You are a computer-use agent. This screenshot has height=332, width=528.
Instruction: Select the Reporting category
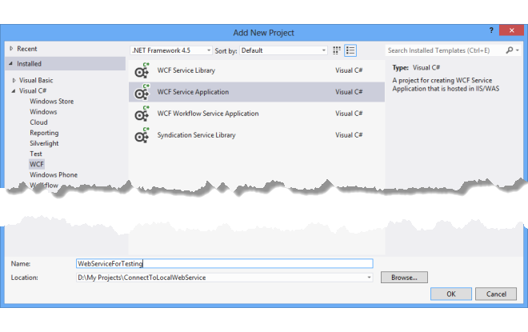(44, 133)
